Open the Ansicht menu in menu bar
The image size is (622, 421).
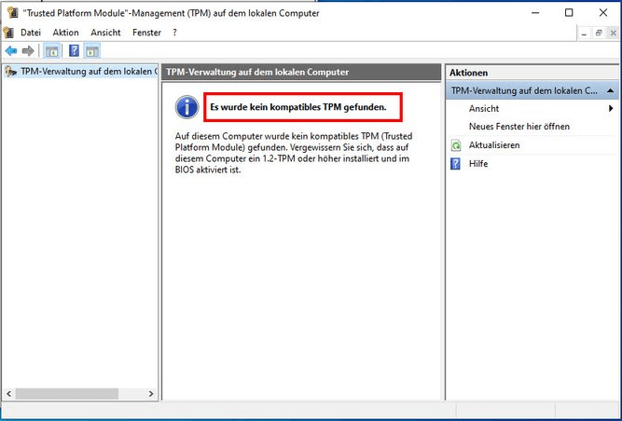(x=105, y=33)
